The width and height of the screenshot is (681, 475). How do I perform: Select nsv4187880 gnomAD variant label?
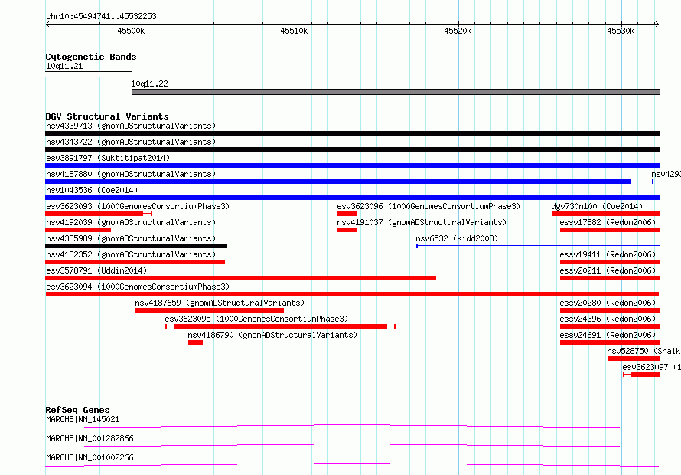(131, 174)
